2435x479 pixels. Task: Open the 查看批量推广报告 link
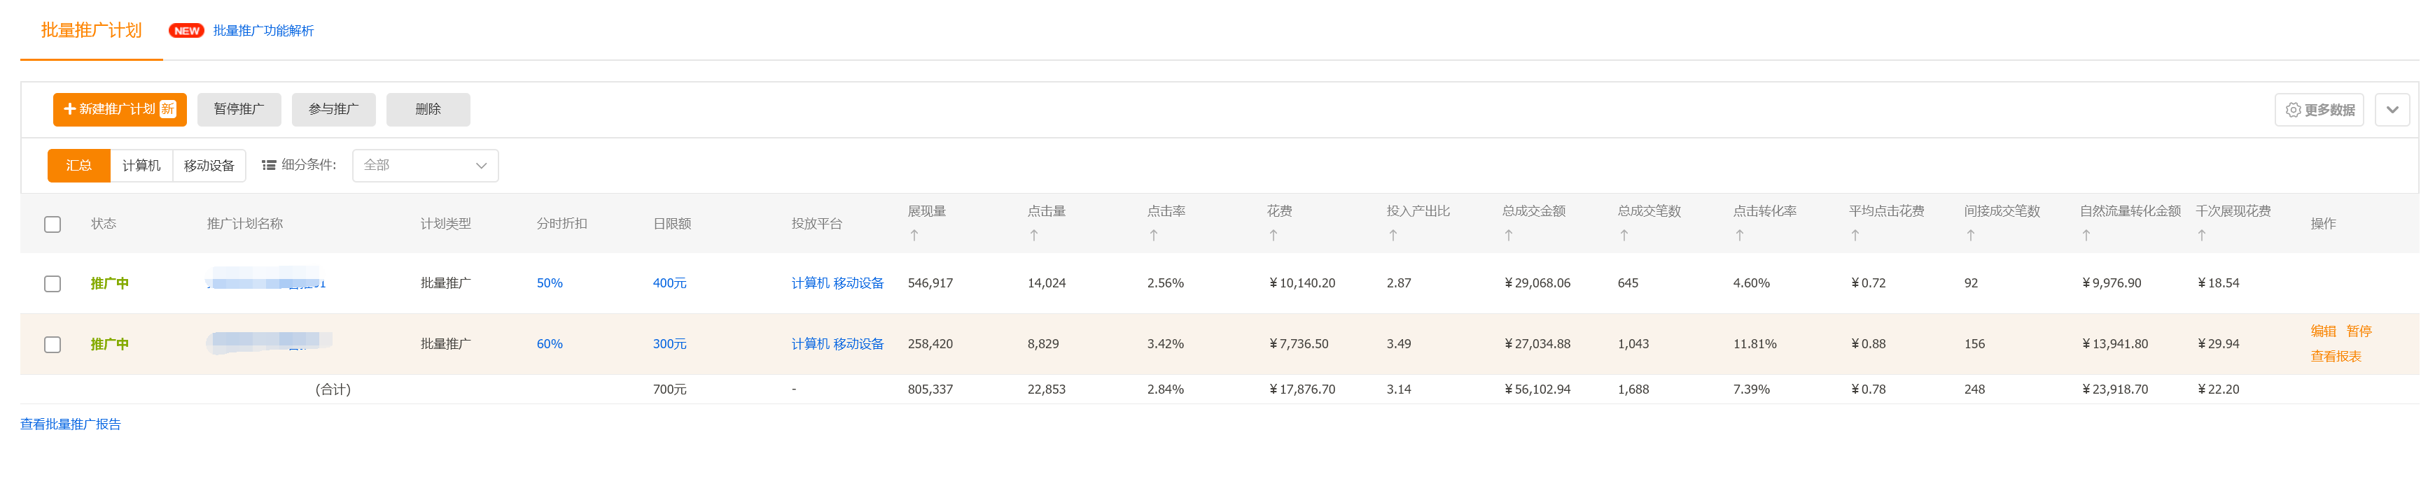pos(71,424)
